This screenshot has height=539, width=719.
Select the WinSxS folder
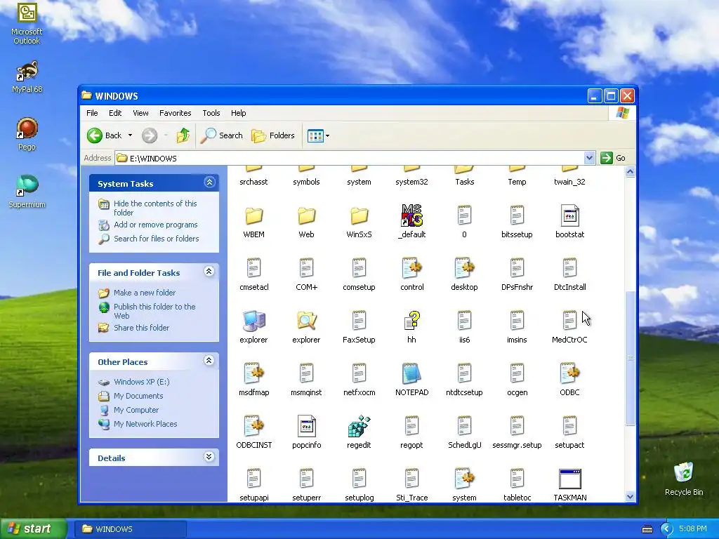point(359,216)
